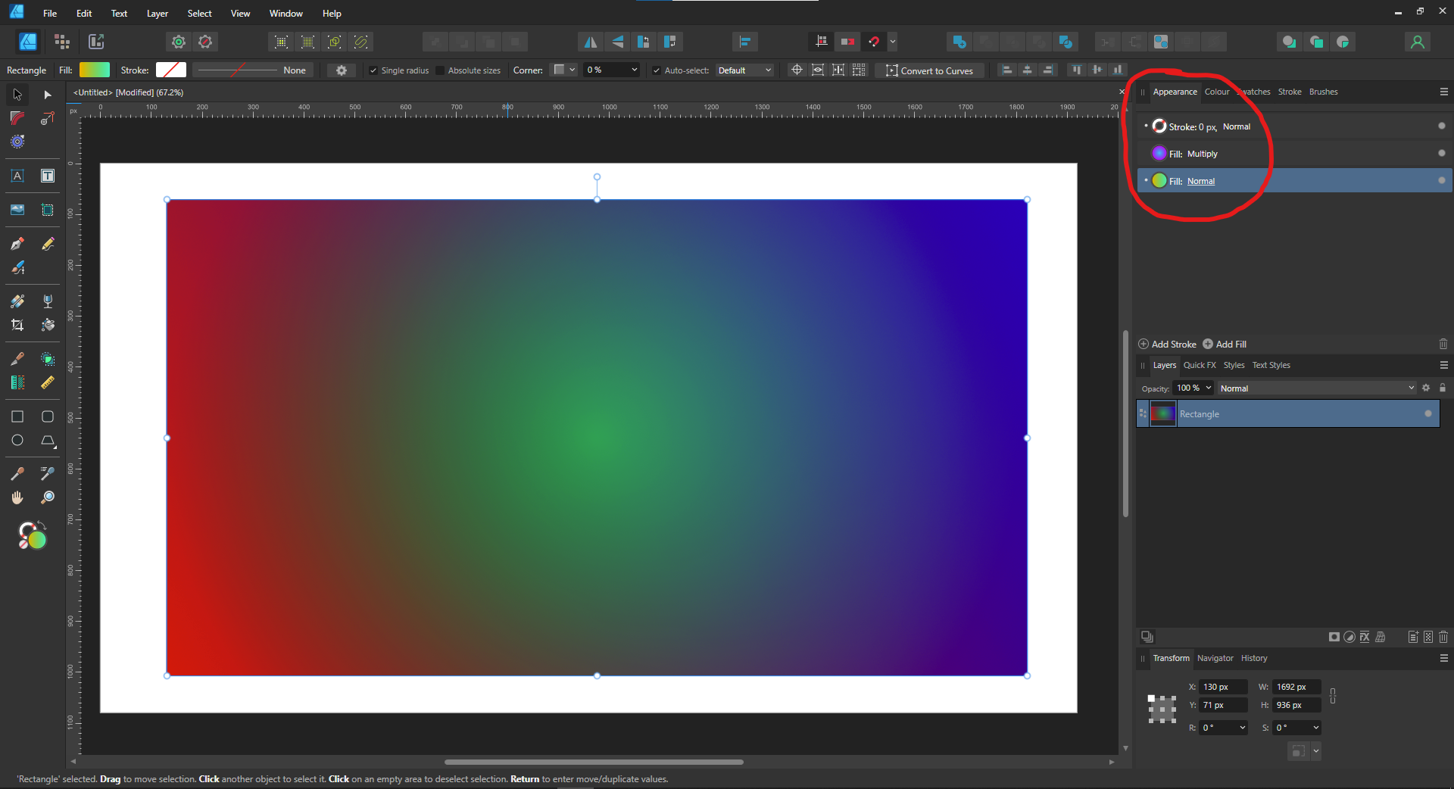
Task: Select the Node tool
Action: (x=48, y=94)
